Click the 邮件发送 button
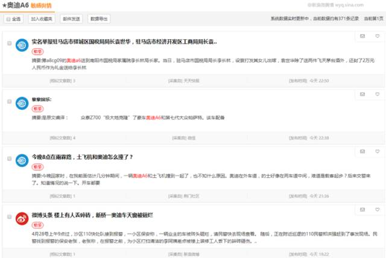This screenshot has width=386, height=258. point(71,19)
